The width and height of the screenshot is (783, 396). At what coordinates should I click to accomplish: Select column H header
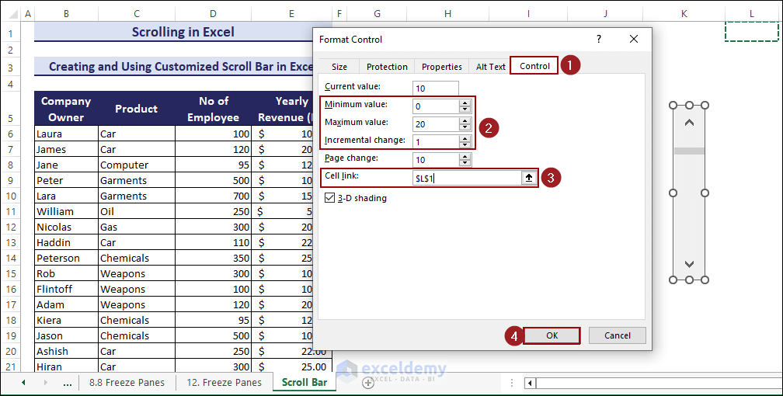447,14
